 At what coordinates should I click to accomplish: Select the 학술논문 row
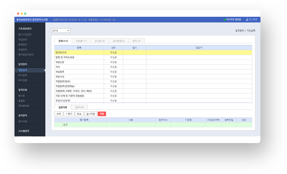pos(153,62)
